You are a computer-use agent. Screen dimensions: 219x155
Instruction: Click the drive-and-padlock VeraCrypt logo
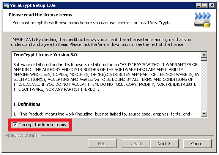[203, 20]
